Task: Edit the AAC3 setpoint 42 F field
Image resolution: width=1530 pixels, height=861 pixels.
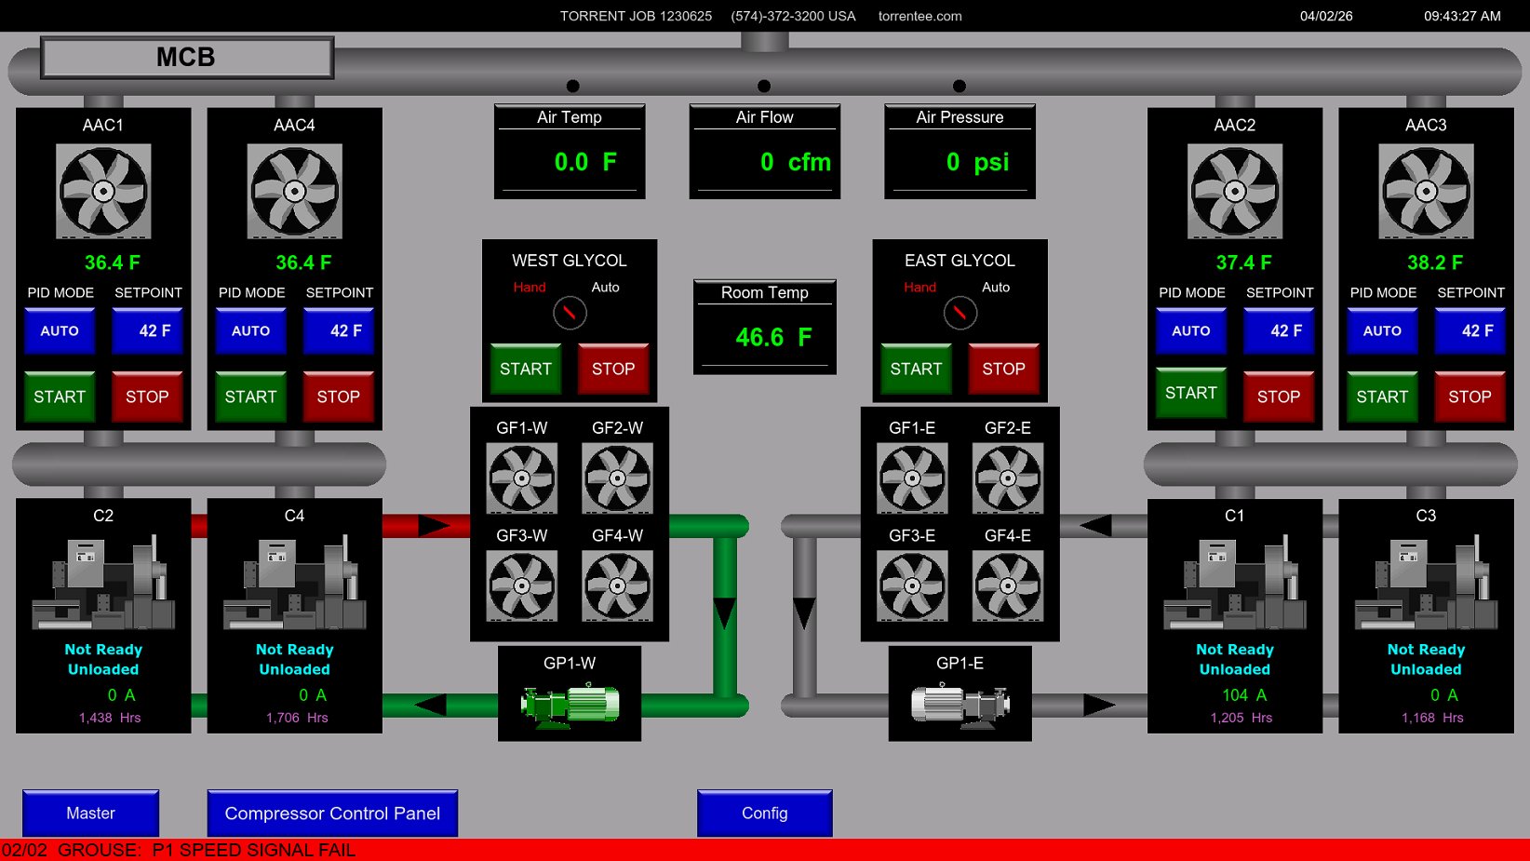Action: point(1470,330)
